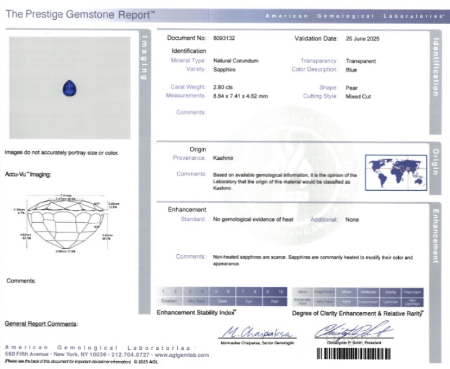Click the Prominent clarity enhancement cell
Viewport: 450px width, 369px height.
point(412,292)
